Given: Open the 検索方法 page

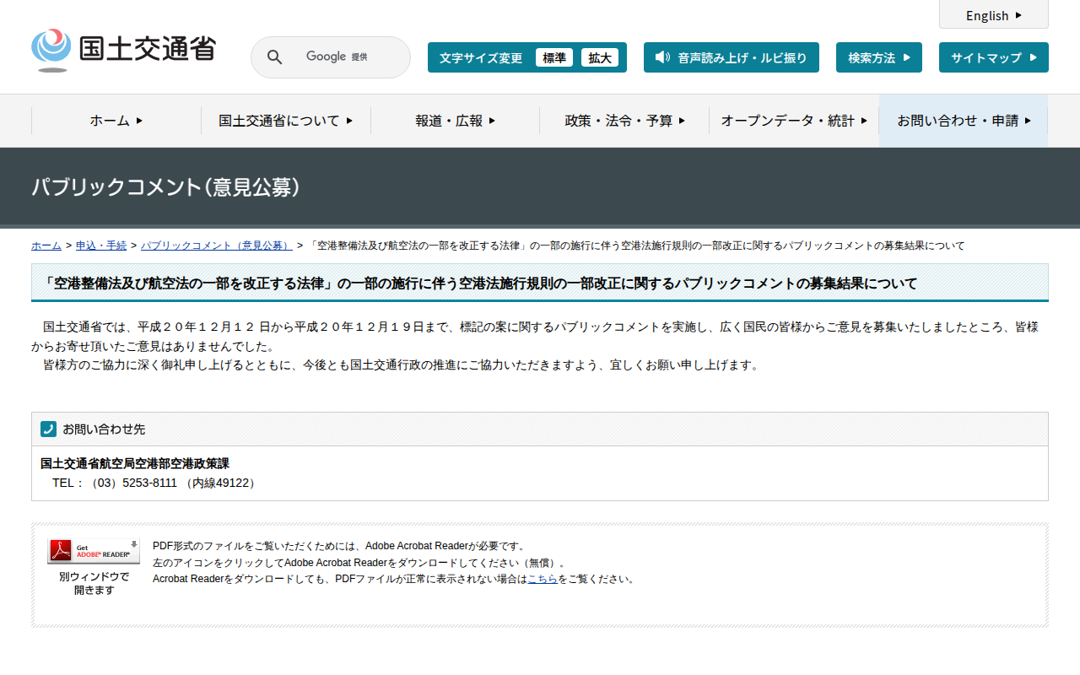Looking at the screenshot, I should [x=879, y=57].
